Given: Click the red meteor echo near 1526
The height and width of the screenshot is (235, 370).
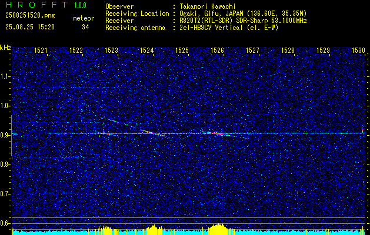Looking at the screenshot, I should tap(218, 133).
